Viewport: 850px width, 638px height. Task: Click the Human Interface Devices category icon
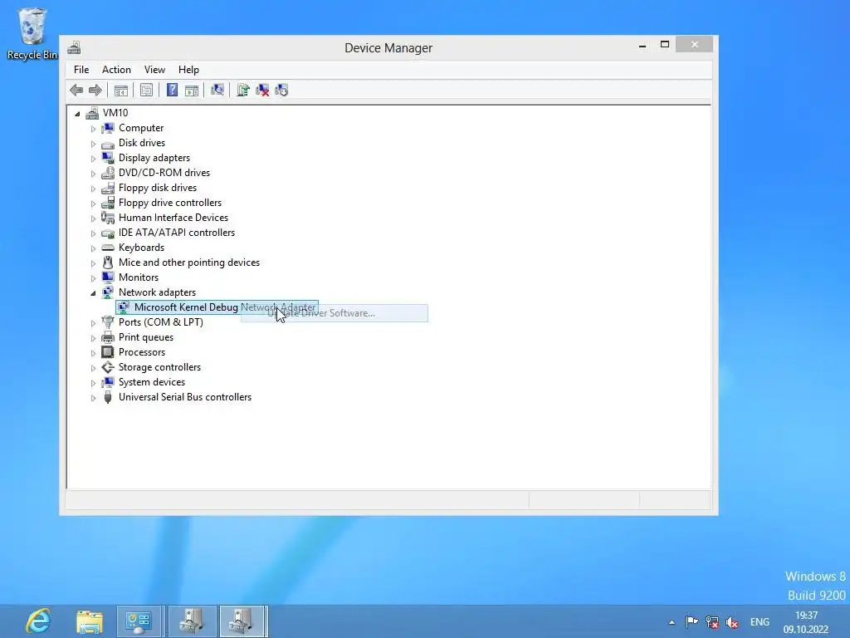[108, 218]
